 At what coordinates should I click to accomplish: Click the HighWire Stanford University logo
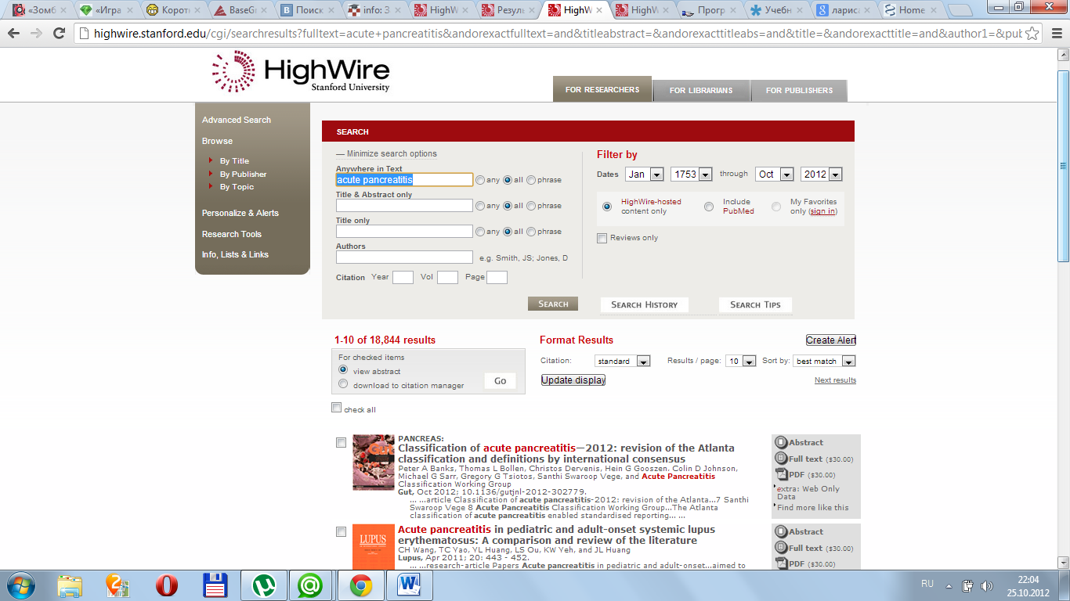tap(301, 73)
